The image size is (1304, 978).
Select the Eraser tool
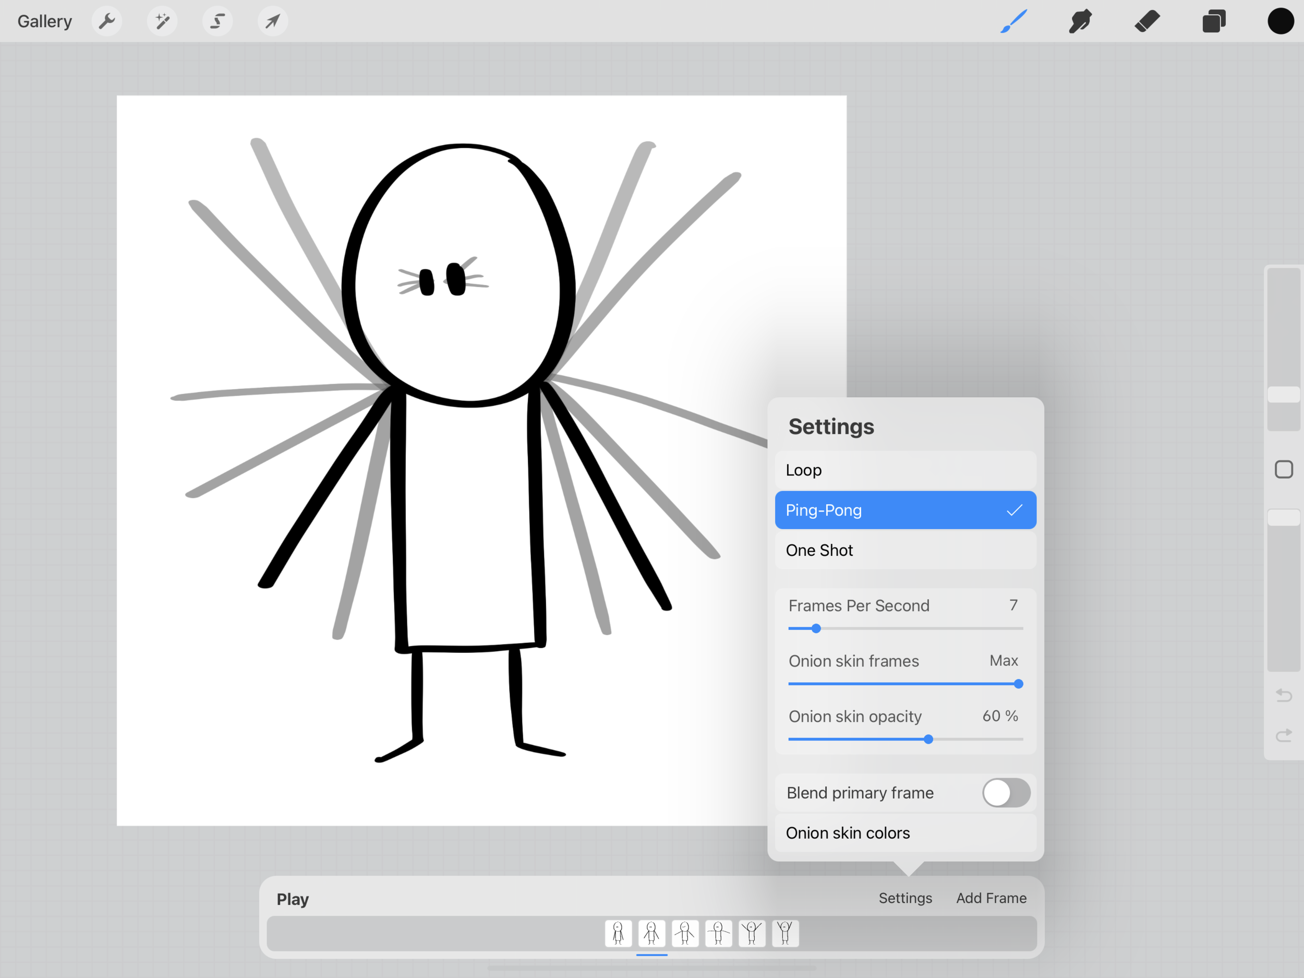pyautogui.click(x=1147, y=22)
